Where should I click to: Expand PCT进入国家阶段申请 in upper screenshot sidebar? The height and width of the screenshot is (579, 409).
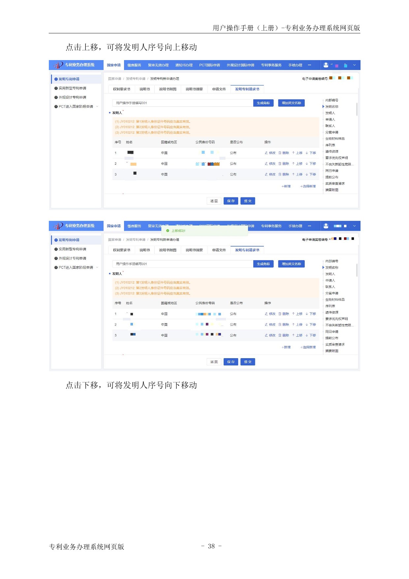coord(97,107)
